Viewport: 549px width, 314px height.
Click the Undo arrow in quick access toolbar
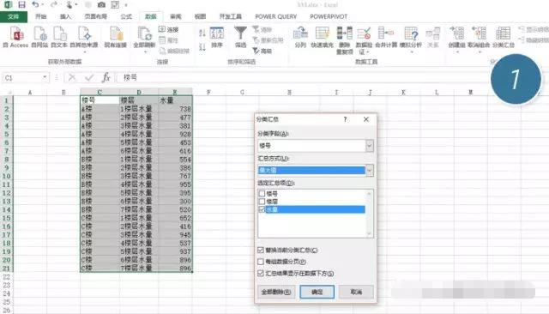tap(35, 5)
